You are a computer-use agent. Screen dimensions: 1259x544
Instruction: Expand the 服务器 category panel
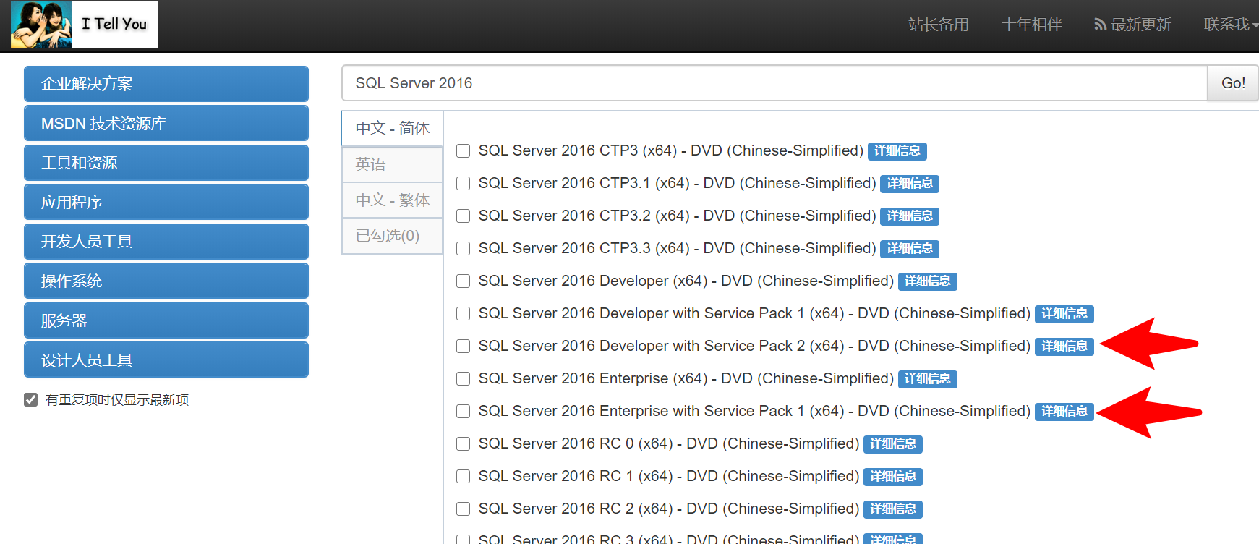point(166,320)
